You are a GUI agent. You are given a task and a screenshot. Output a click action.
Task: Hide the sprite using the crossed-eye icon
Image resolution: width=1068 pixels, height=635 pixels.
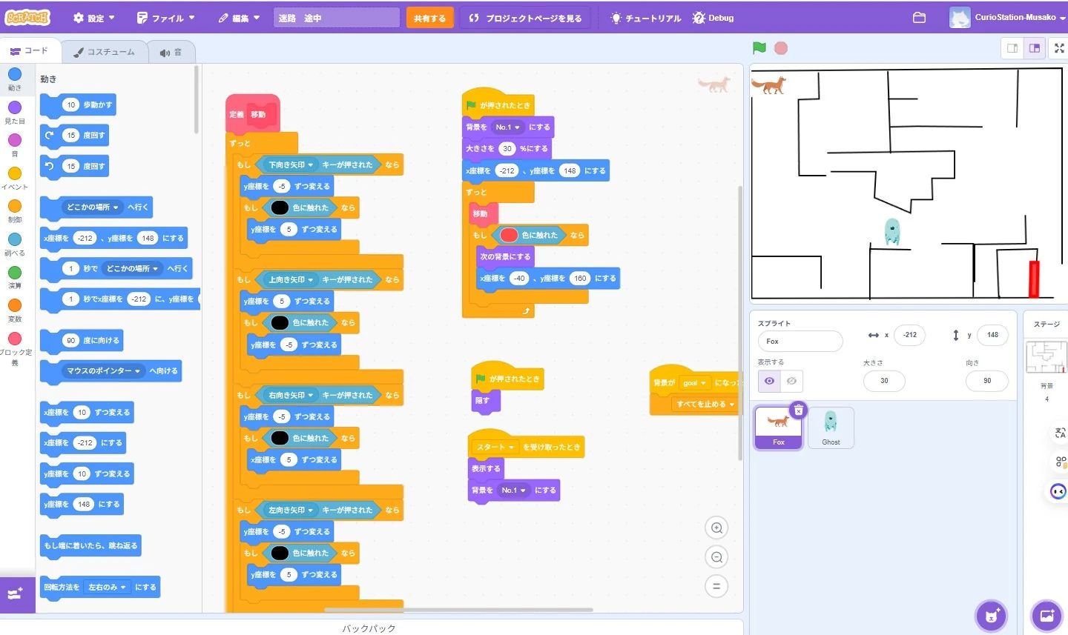[x=791, y=381]
